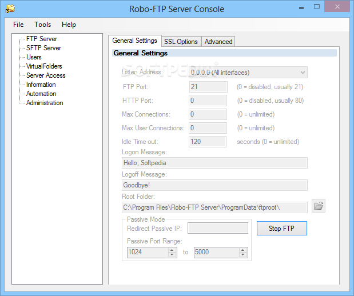Click the '(0 = disabled, usually 80)' hint
The image size is (354, 296).
pyautogui.click(x=271, y=101)
